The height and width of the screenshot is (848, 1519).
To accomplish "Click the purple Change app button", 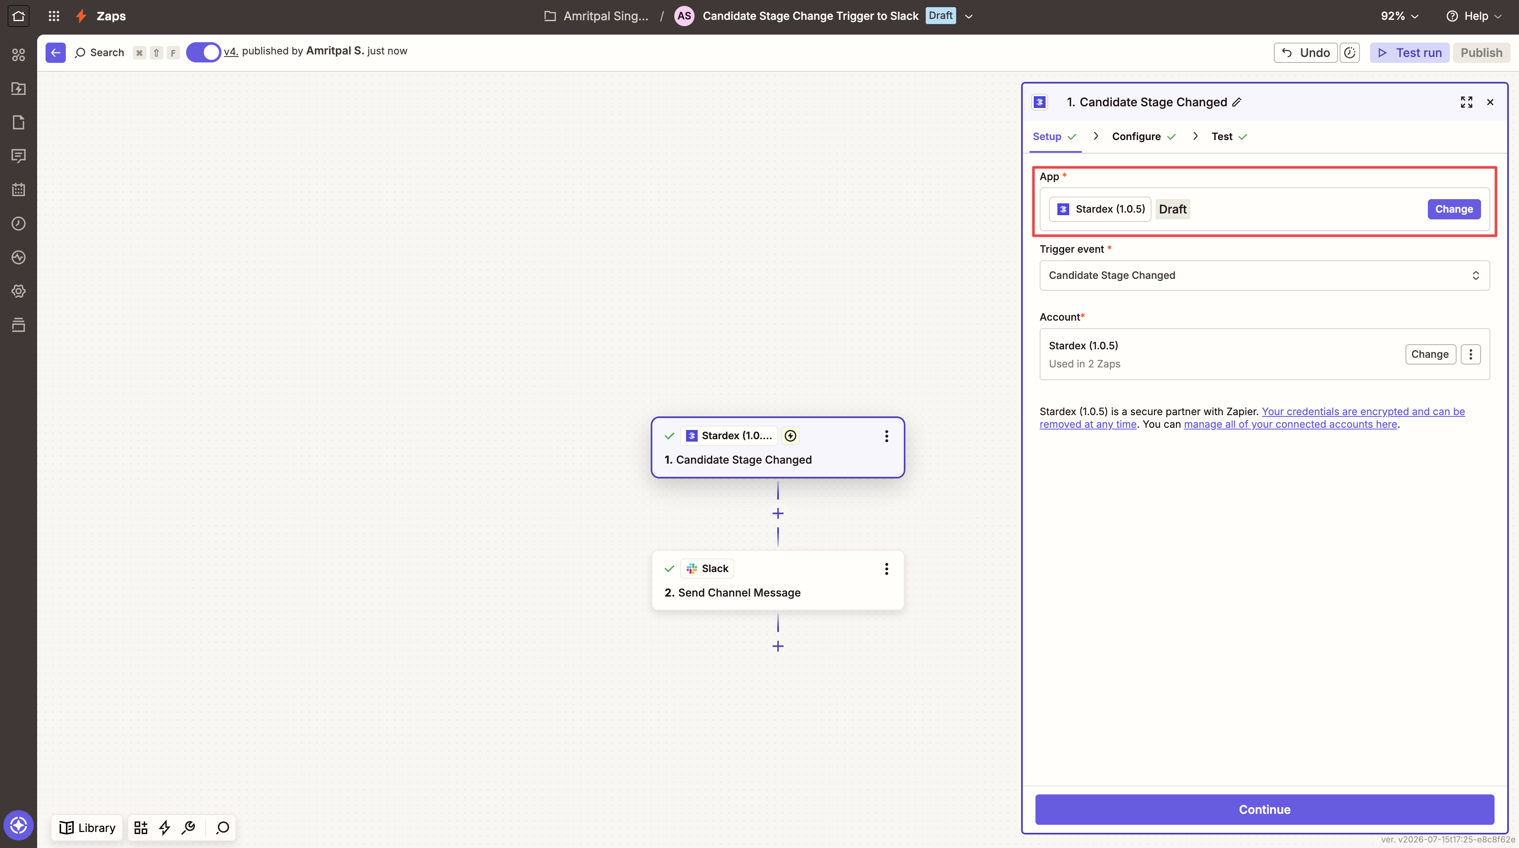I will (x=1454, y=209).
